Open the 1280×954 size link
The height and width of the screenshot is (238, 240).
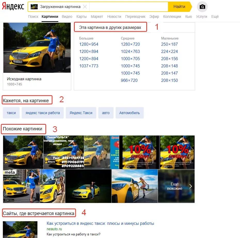point(89,44)
